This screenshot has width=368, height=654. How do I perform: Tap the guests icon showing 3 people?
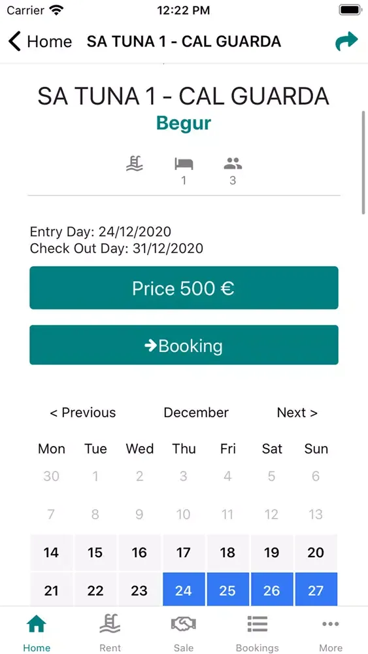coord(233,163)
